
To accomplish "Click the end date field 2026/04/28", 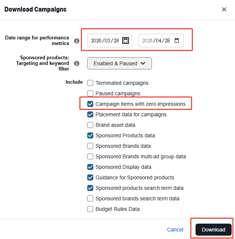I will pyautogui.click(x=156, y=41).
